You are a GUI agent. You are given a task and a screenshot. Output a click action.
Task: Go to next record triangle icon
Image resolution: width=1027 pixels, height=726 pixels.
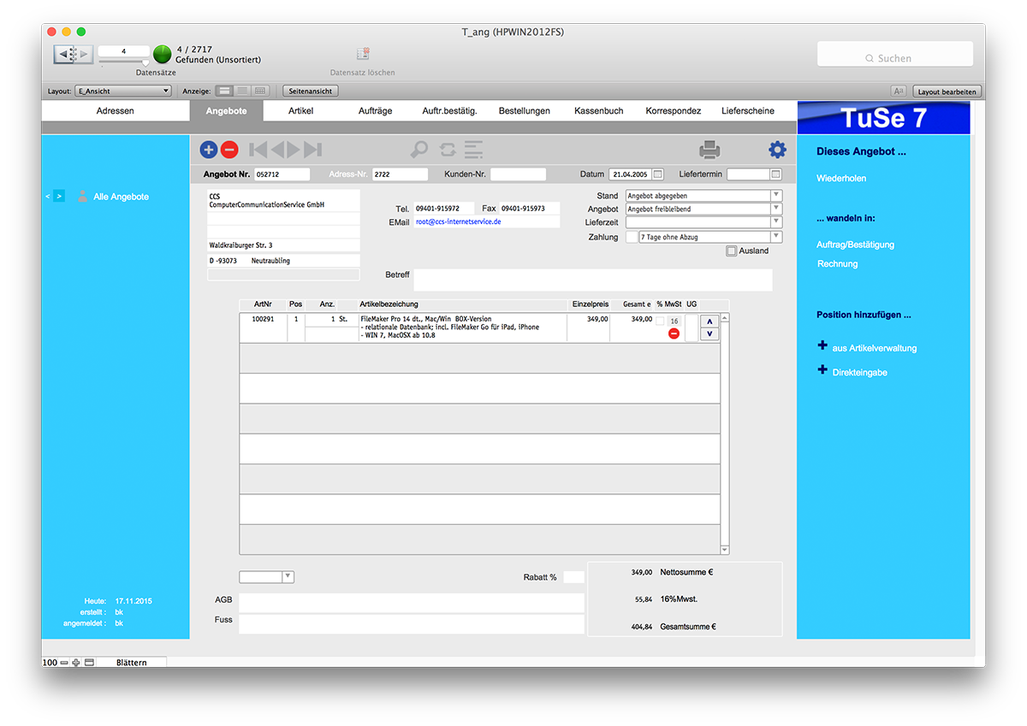click(x=294, y=150)
